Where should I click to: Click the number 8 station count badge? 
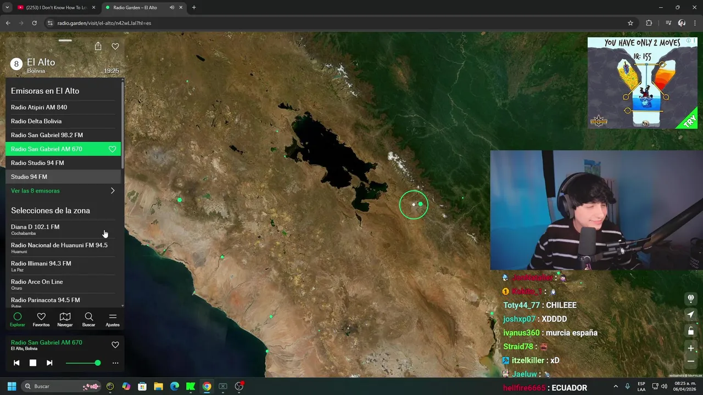16,64
